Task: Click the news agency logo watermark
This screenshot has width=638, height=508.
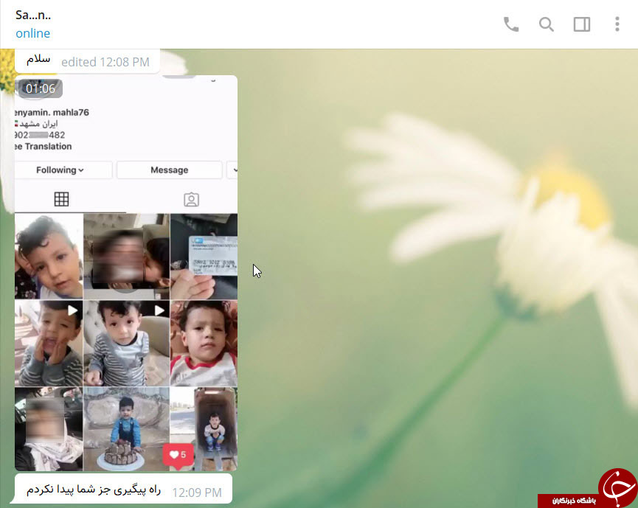Action: pyautogui.click(x=588, y=490)
